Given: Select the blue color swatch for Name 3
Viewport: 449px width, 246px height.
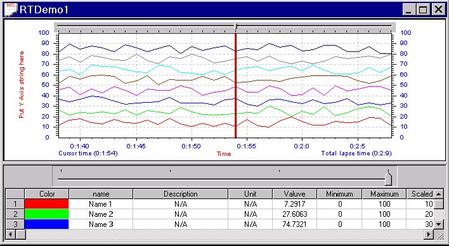Looking at the screenshot, I should 47,224.
